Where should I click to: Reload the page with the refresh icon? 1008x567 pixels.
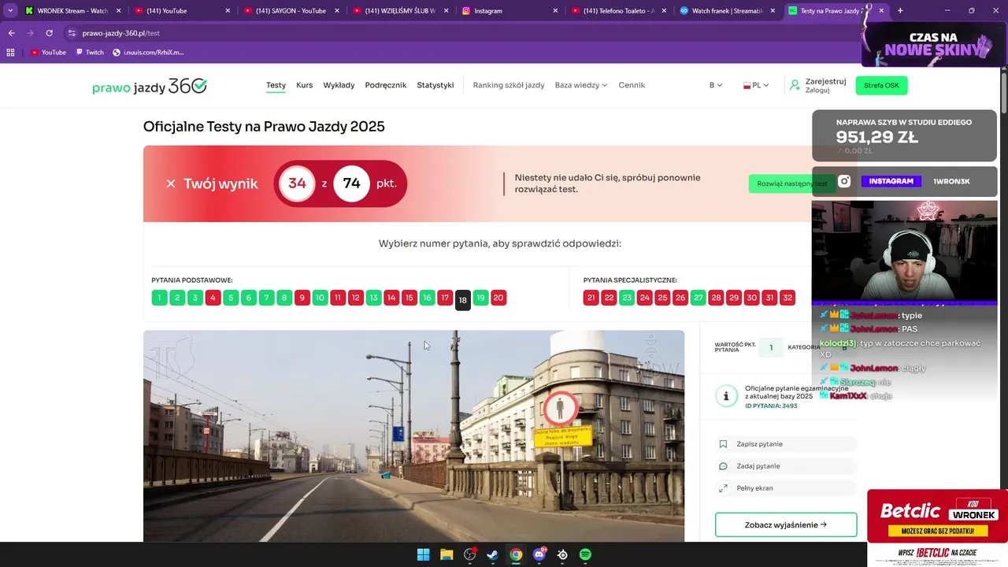49,33
